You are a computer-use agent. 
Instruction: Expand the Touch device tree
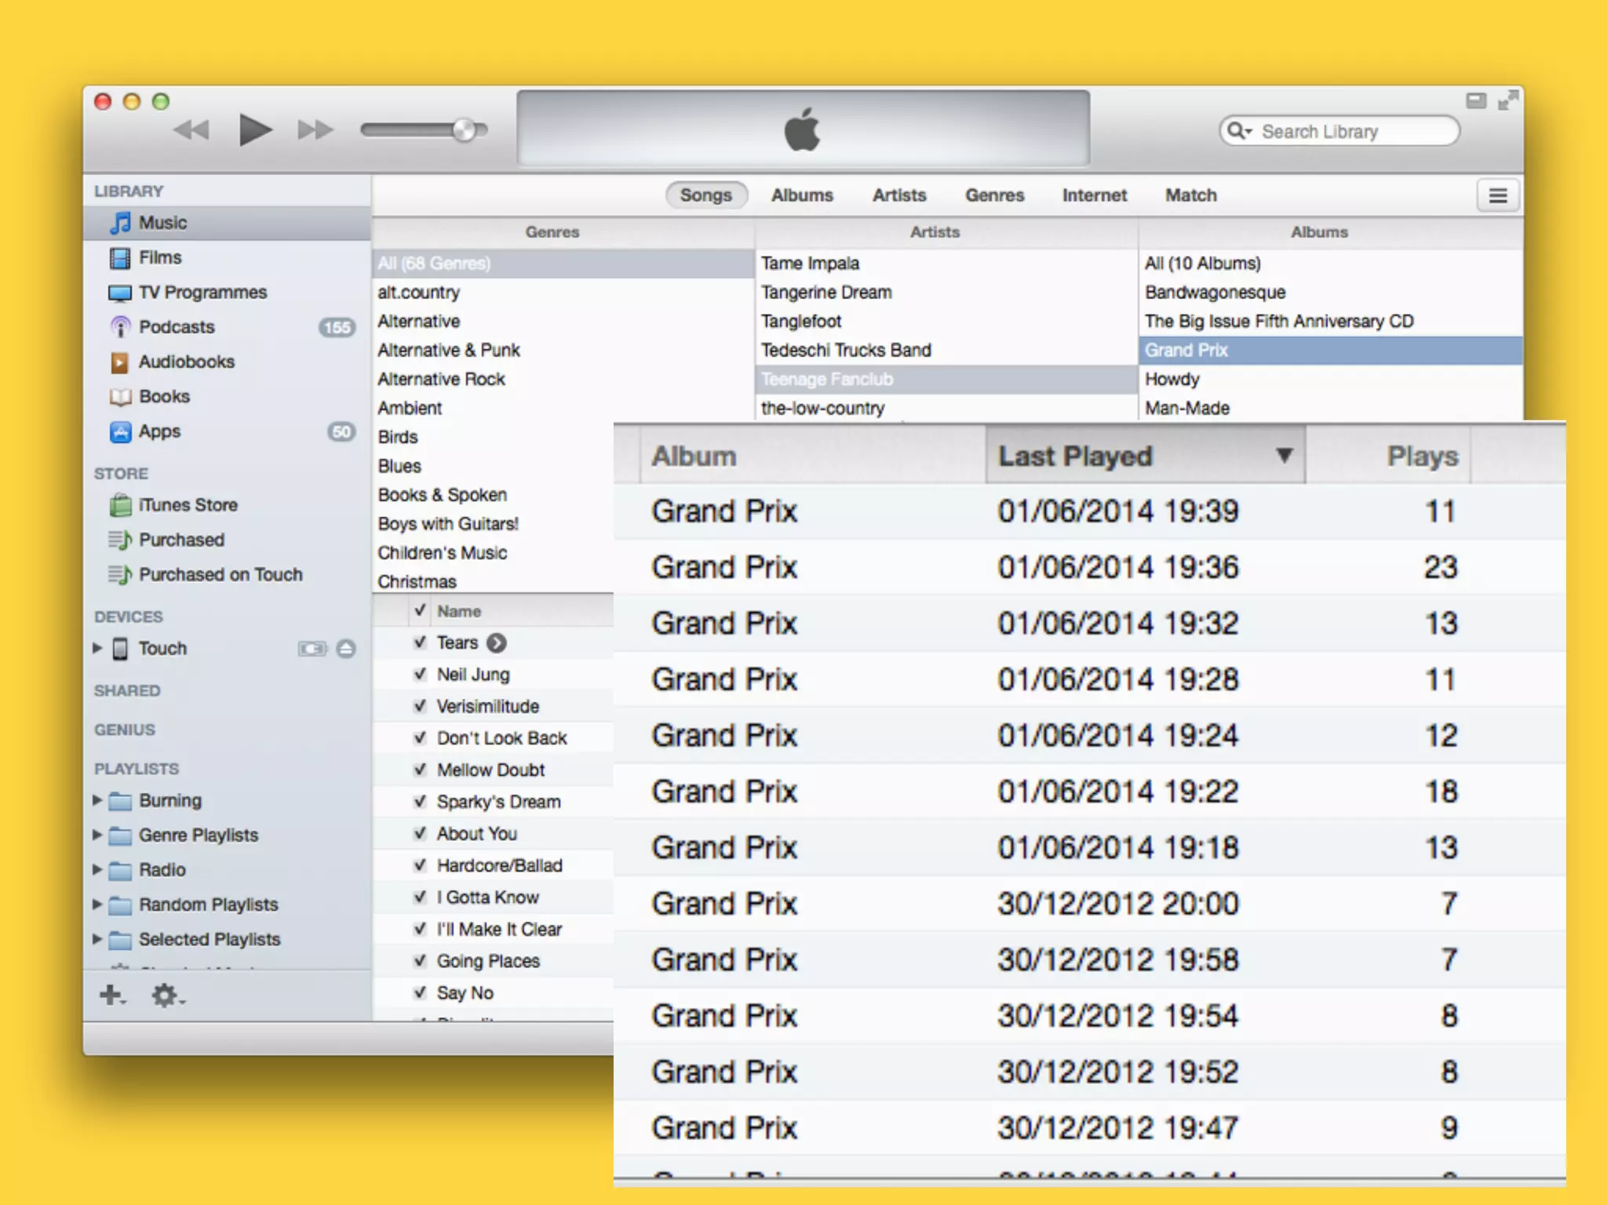(x=97, y=648)
